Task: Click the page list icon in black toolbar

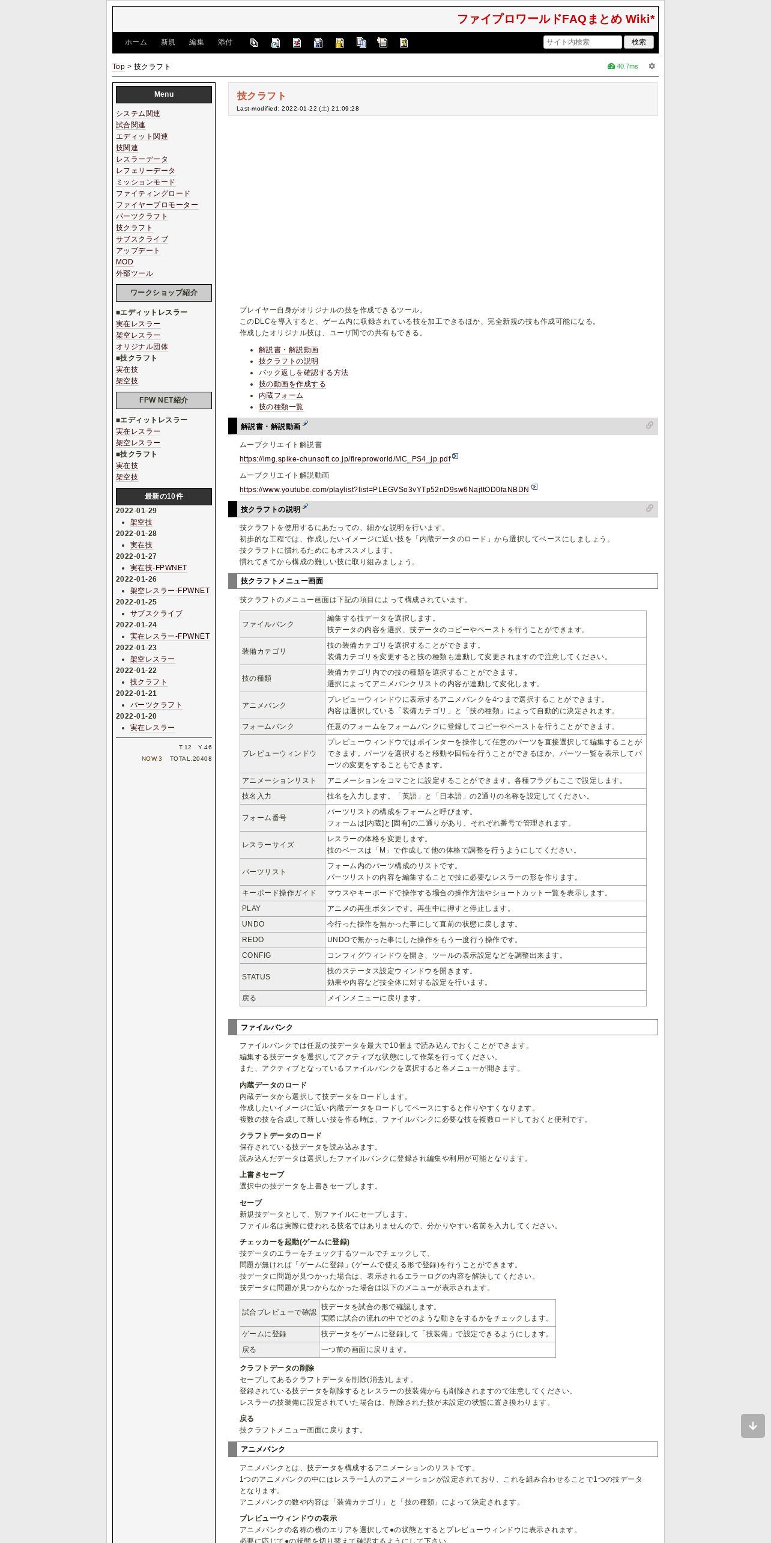Action: (x=254, y=43)
